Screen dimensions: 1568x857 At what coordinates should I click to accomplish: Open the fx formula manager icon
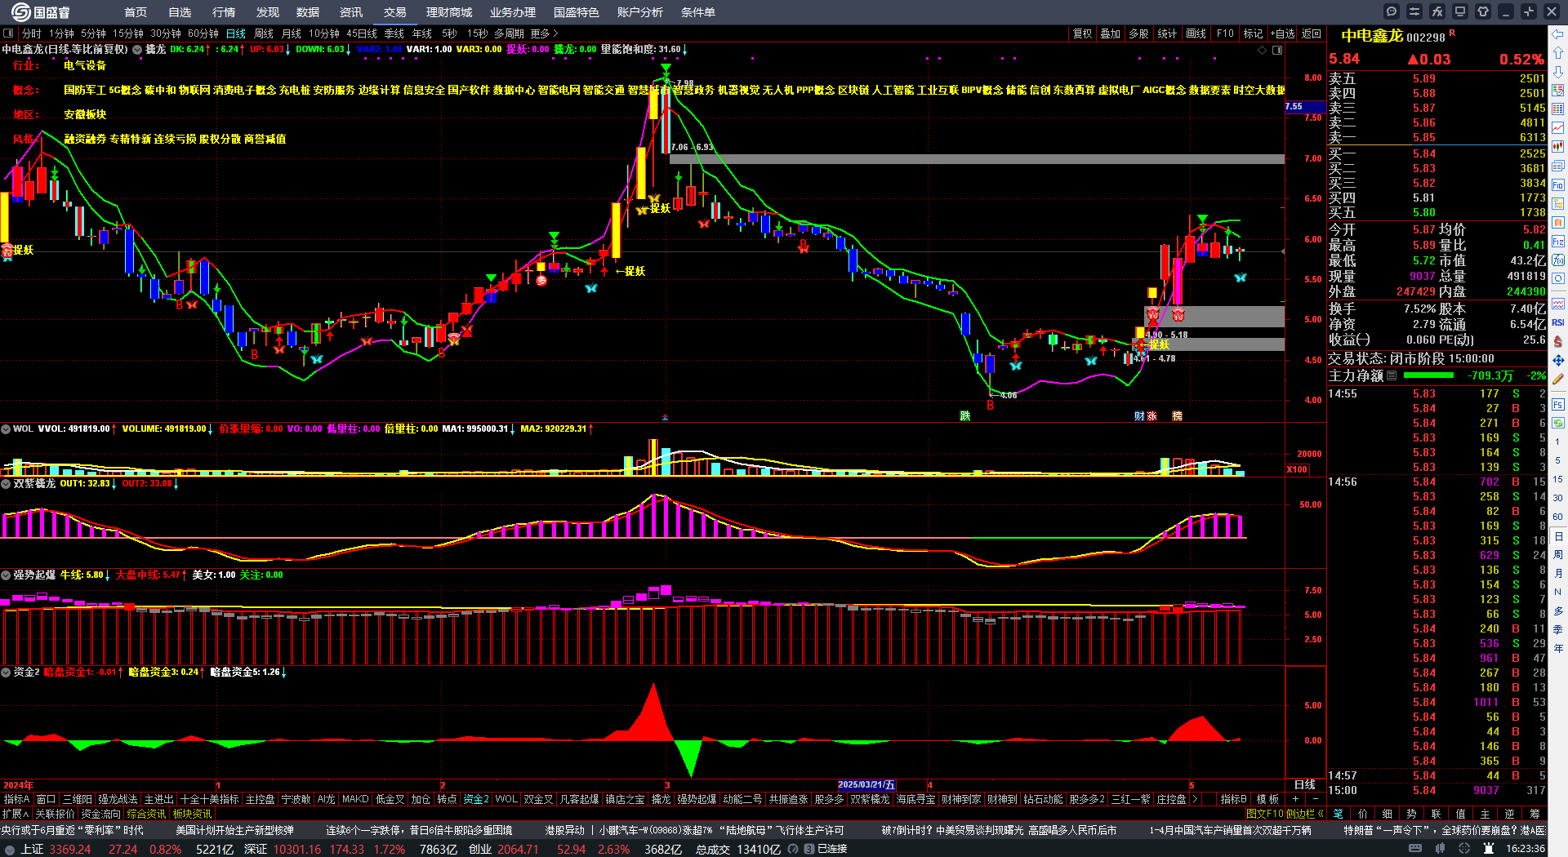click(x=1437, y=11)
